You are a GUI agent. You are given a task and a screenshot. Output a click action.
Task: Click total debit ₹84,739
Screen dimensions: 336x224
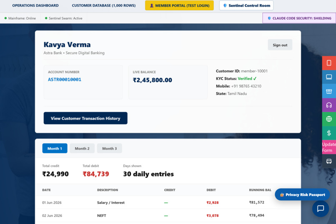coord(96,174)
